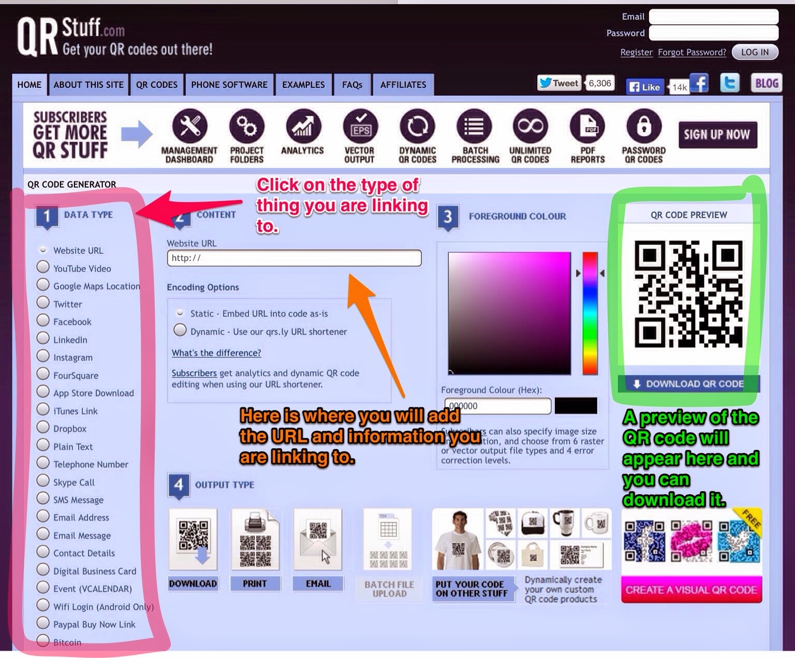Click the Facebook Like button
The height and width of the screenshot is (658, 795).
point(645,87)
